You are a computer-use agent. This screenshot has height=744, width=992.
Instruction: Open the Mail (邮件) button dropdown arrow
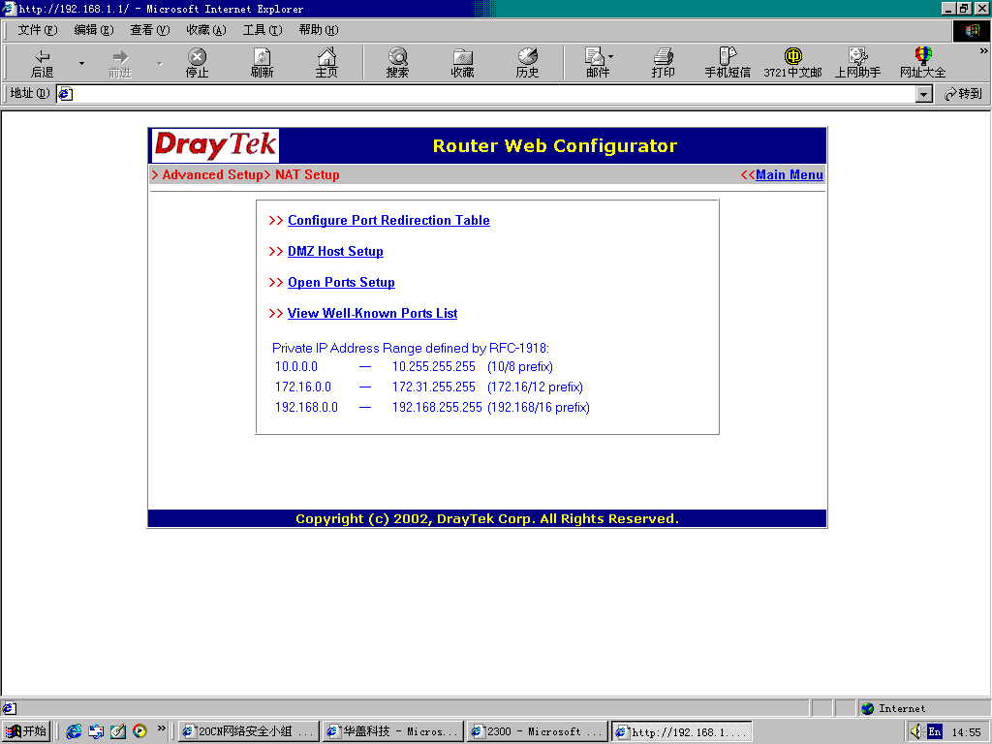click(610, 57)
